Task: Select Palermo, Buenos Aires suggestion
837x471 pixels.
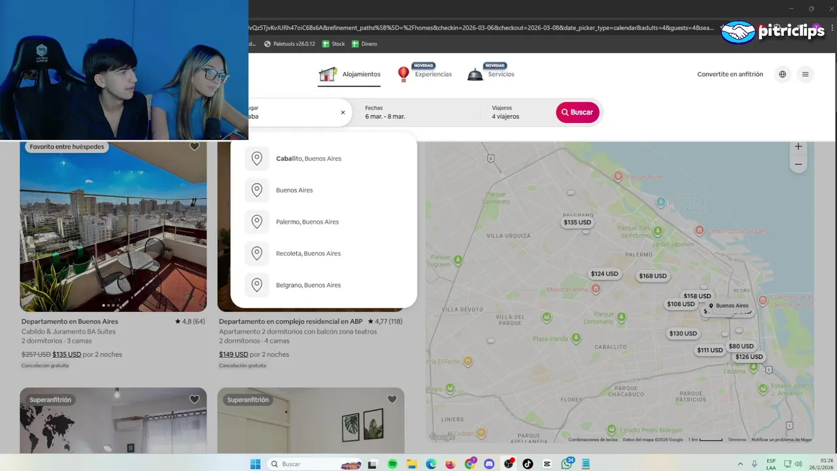Action: click(324, 222)
